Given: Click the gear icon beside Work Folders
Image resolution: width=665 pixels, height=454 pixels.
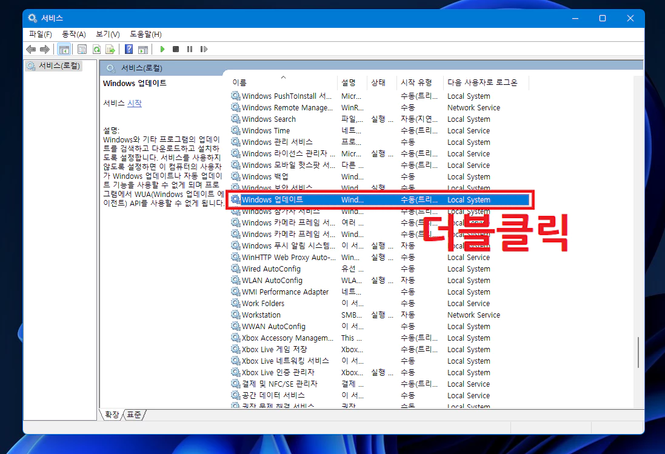Looking at the screenshot, I should click(x=235, y=303).
